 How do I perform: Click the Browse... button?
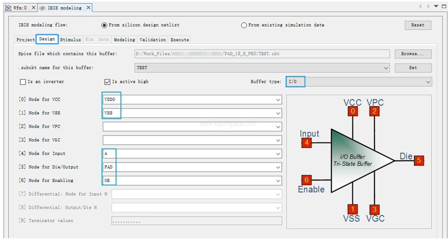point(413,54)
